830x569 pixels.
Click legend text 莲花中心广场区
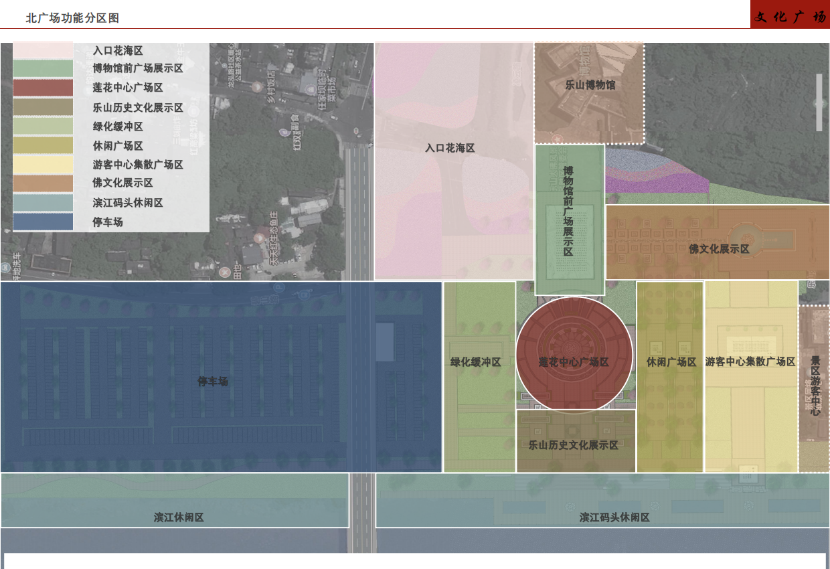[x=128, y=88]
